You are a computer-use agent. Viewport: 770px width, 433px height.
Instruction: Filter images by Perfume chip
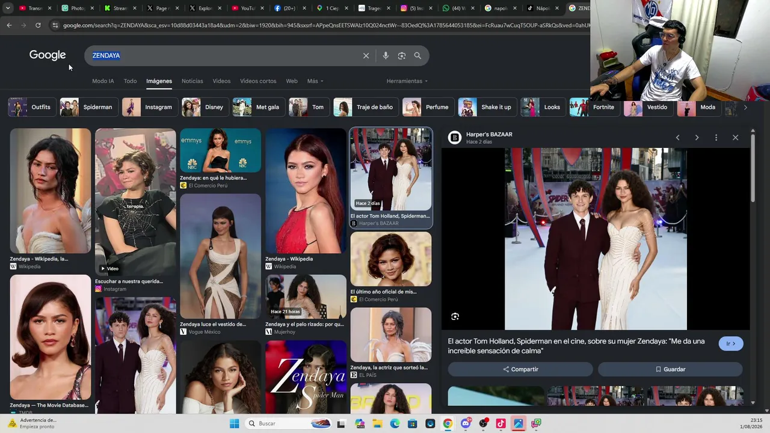(x=427, y=107)
